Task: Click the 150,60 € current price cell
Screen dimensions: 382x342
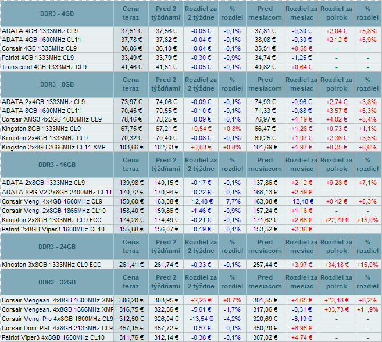Action: coord(131,201)
